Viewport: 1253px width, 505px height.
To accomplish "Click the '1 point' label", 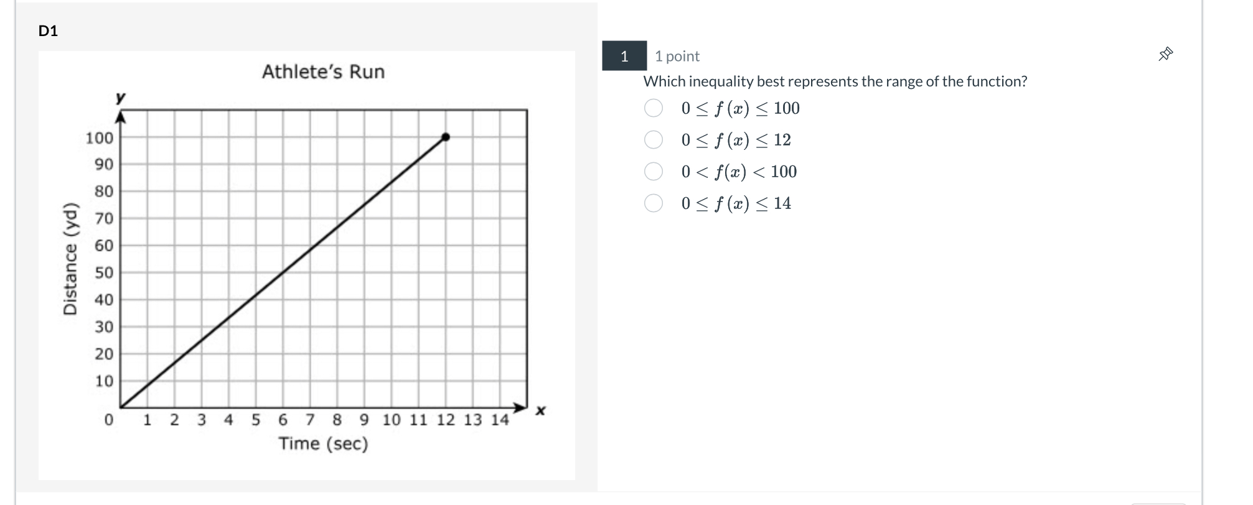I will (677, 56).
